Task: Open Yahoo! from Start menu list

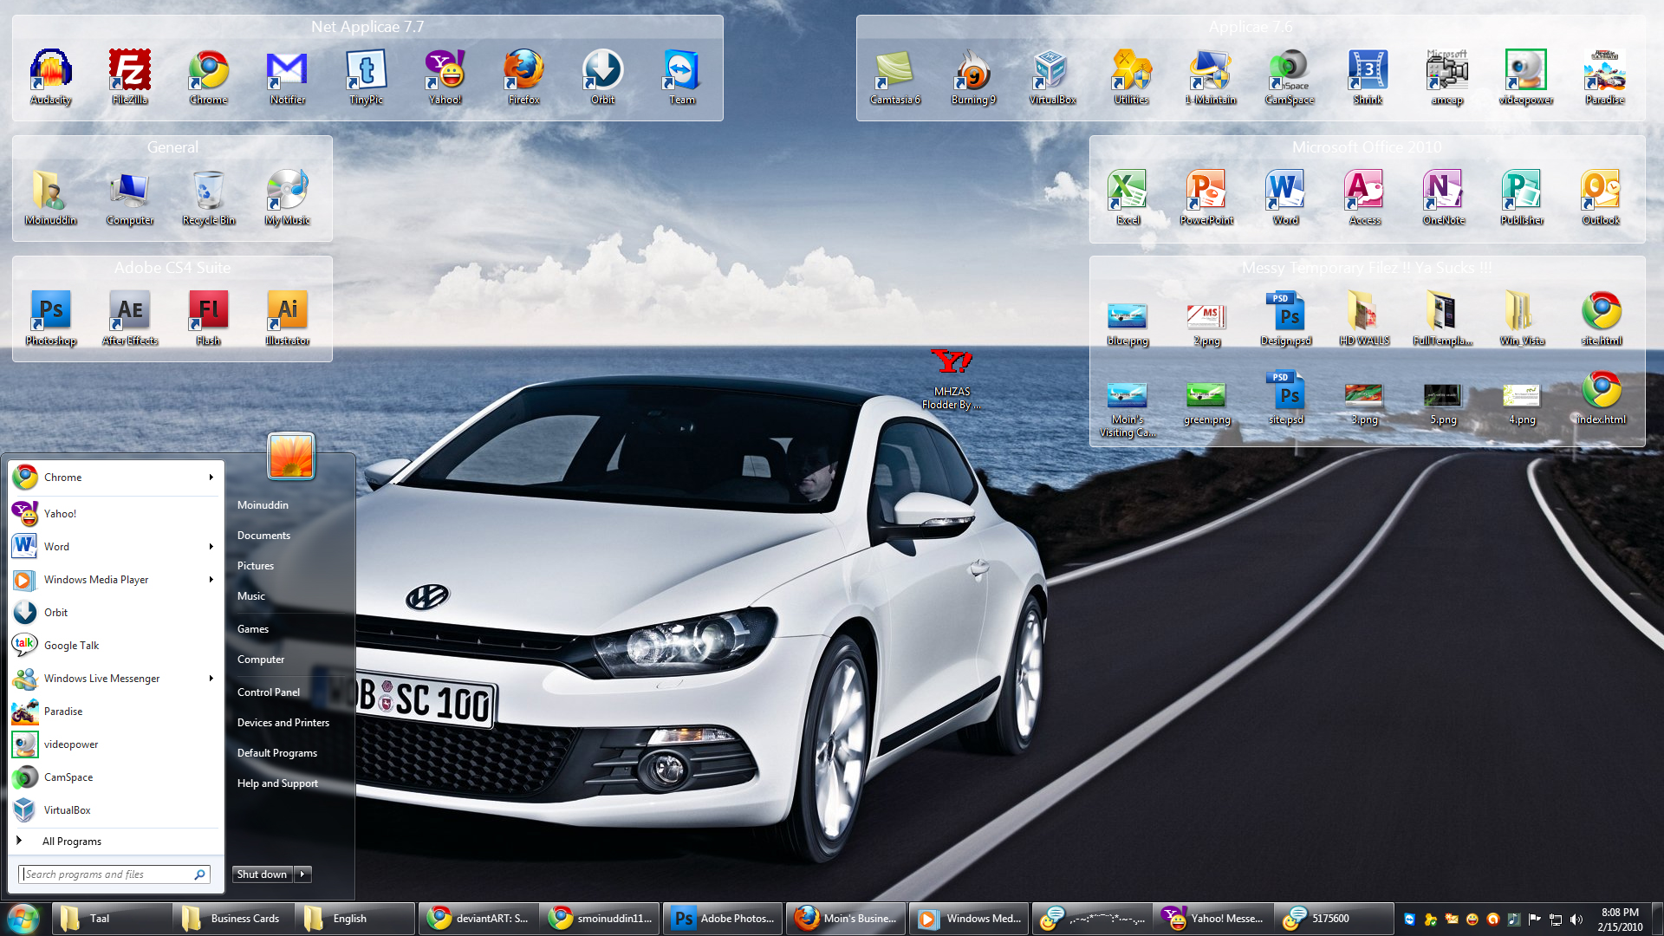Action: click(116, 513)
